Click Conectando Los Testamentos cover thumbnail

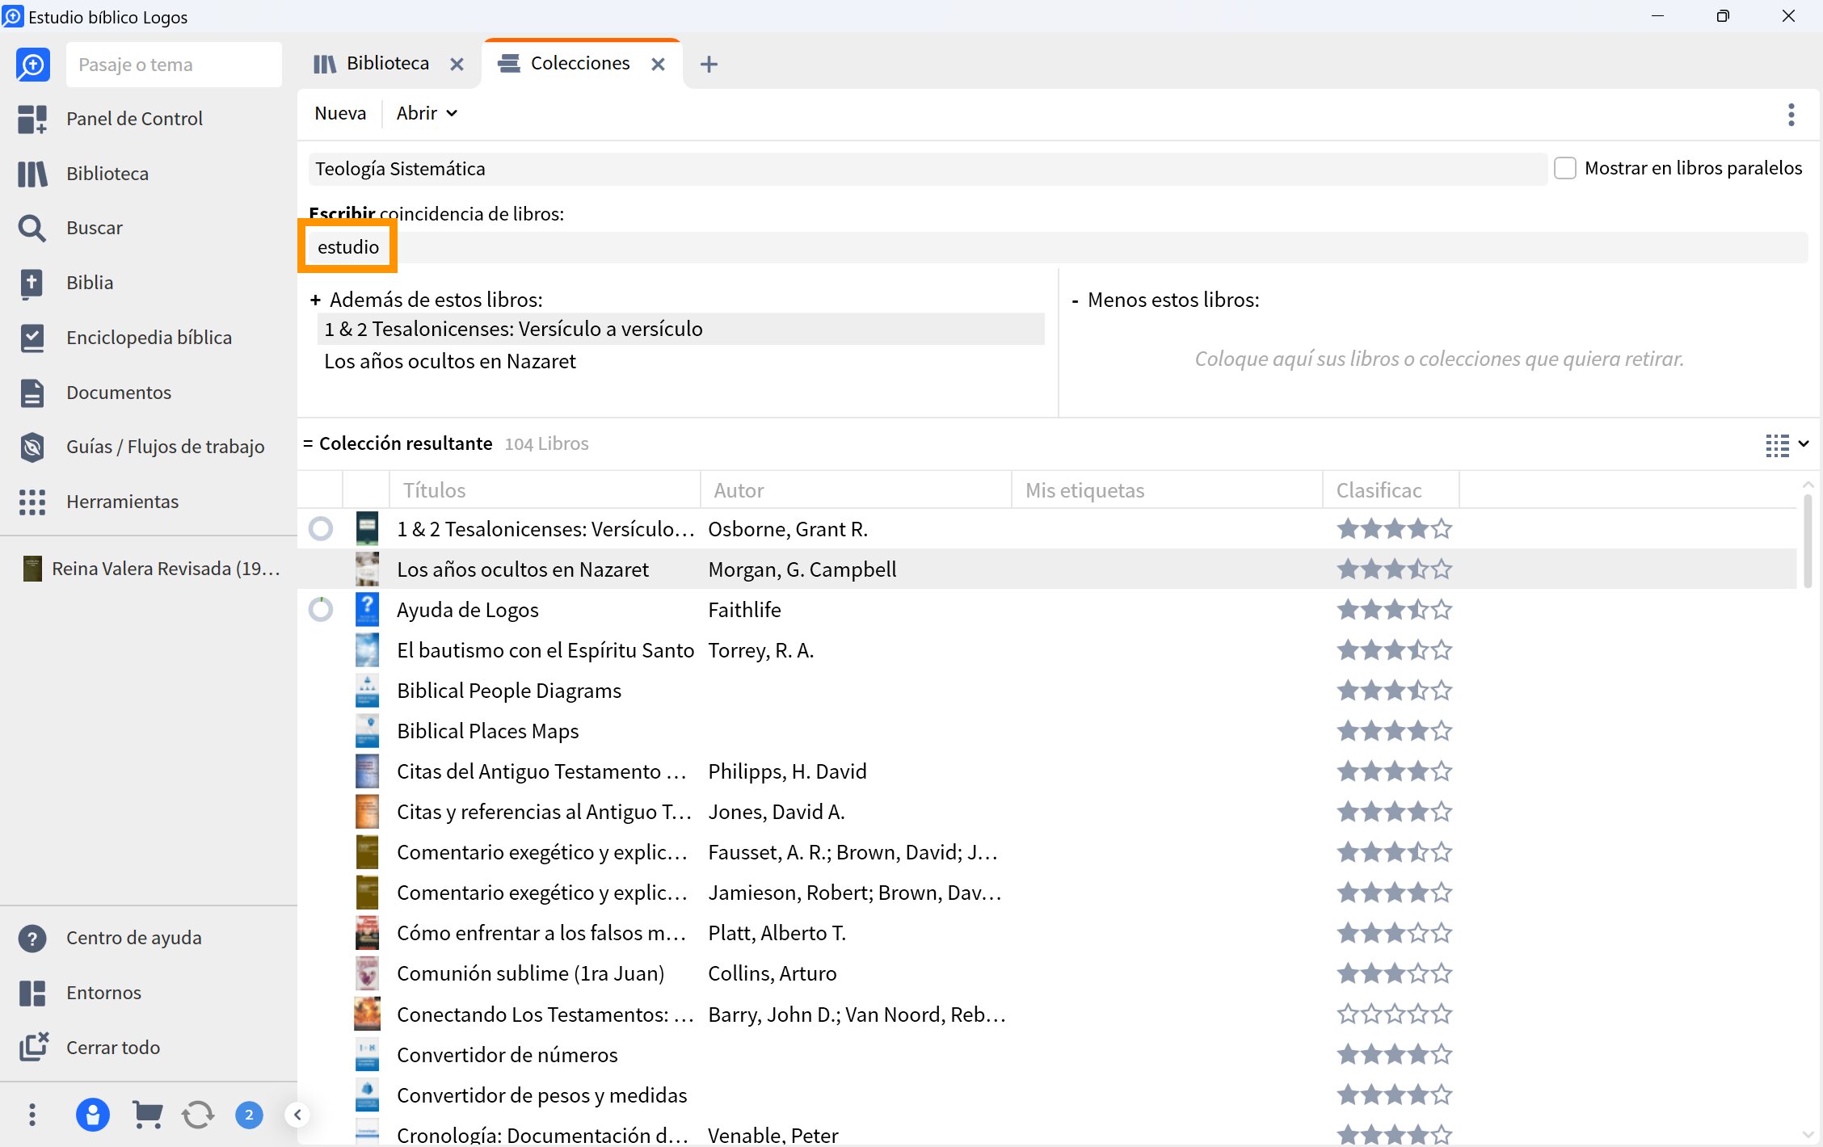367,1014
